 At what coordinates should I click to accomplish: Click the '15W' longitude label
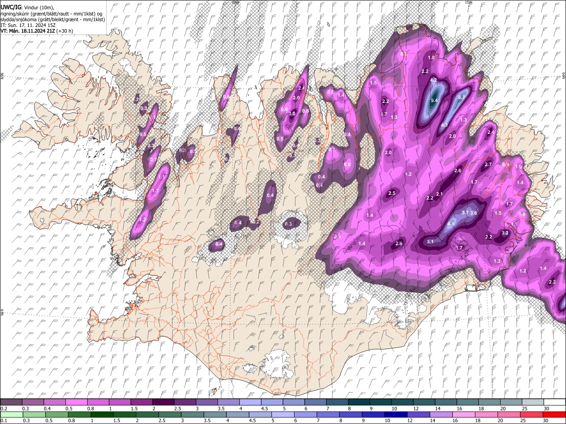[x=468, y=2]
